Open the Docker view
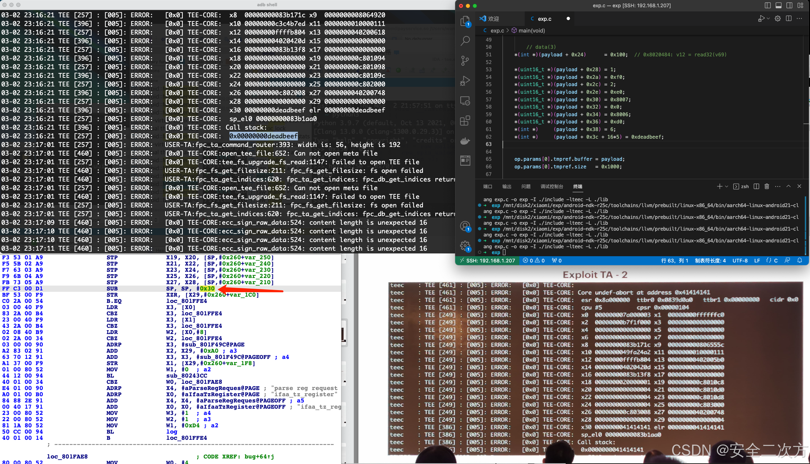The width and height of the screenshot is (810, 464). coord(465,141)
